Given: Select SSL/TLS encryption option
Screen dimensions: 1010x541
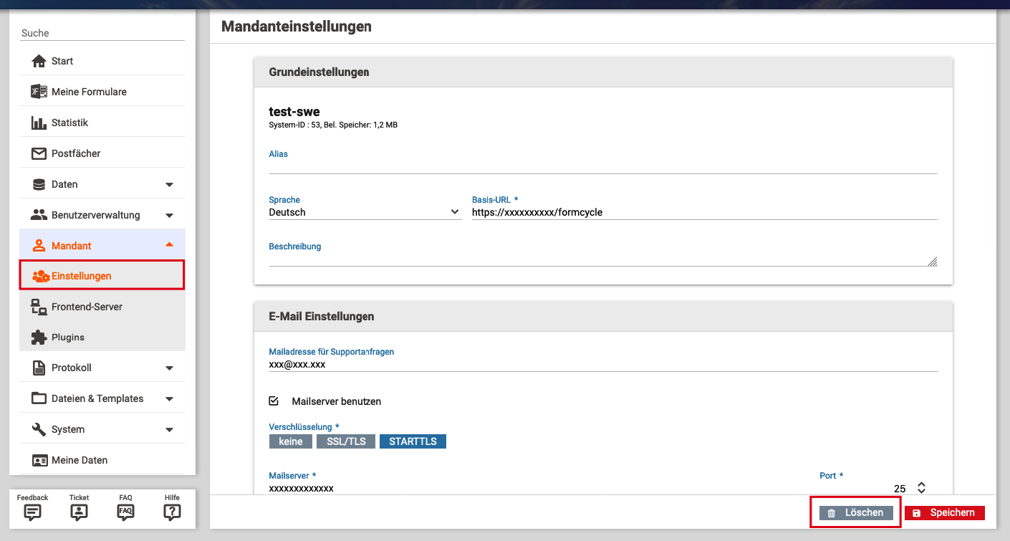Looking at the screenshot, I should pyautogui.click(x=346, y=441).
